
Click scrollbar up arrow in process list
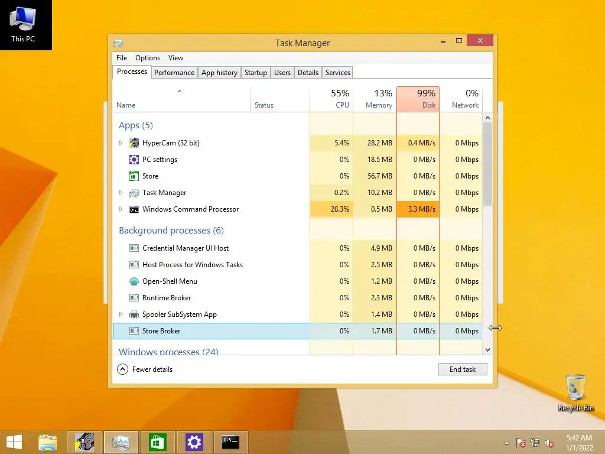487,118
